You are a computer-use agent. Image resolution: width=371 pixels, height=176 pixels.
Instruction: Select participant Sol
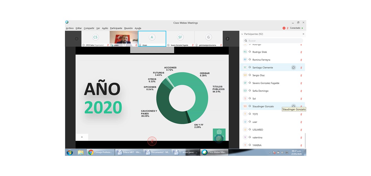(254, 99)
